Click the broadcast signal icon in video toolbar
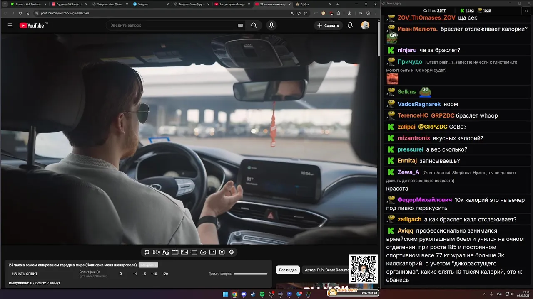 click(156, 252)
